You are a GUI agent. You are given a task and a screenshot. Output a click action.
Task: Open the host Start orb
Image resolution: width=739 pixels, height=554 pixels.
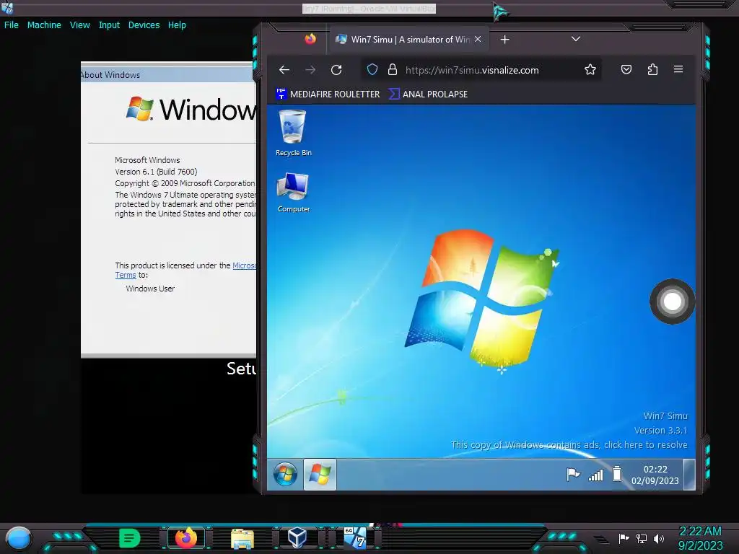[x=19, y=538]
